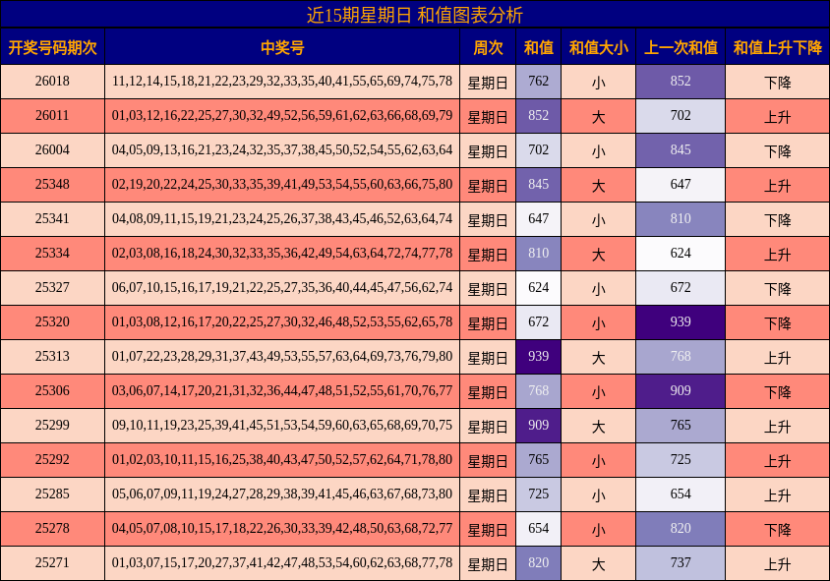
Task: Select the 下降 indicator for period 26018
Action: (x=777, y=82)
